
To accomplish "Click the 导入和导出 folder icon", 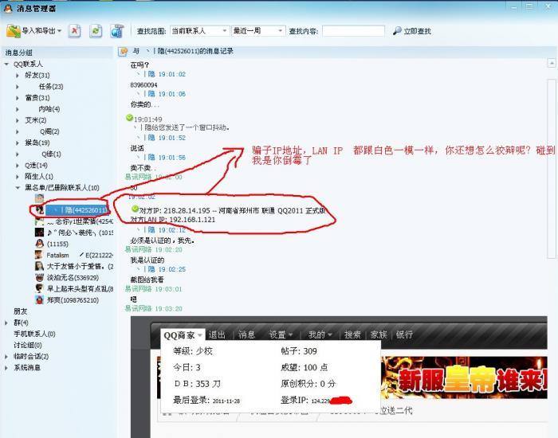I will pos(14,31).
